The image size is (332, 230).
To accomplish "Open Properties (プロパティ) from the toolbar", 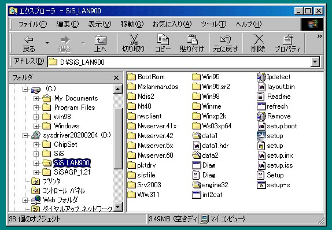I will pyautogui.click(x=287, y=43).
